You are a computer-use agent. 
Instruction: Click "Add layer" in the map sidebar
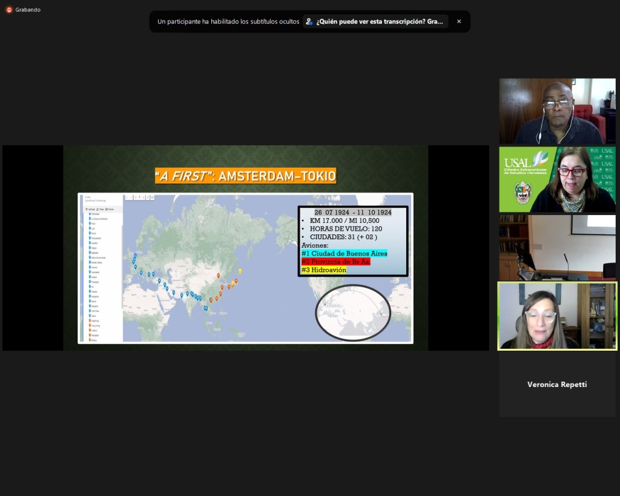coord(91,209)
